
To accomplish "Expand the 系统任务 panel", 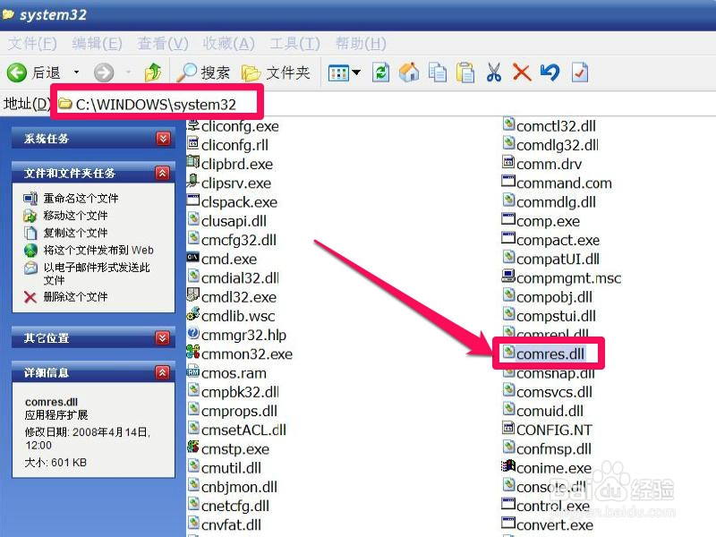I will [163, 139].
